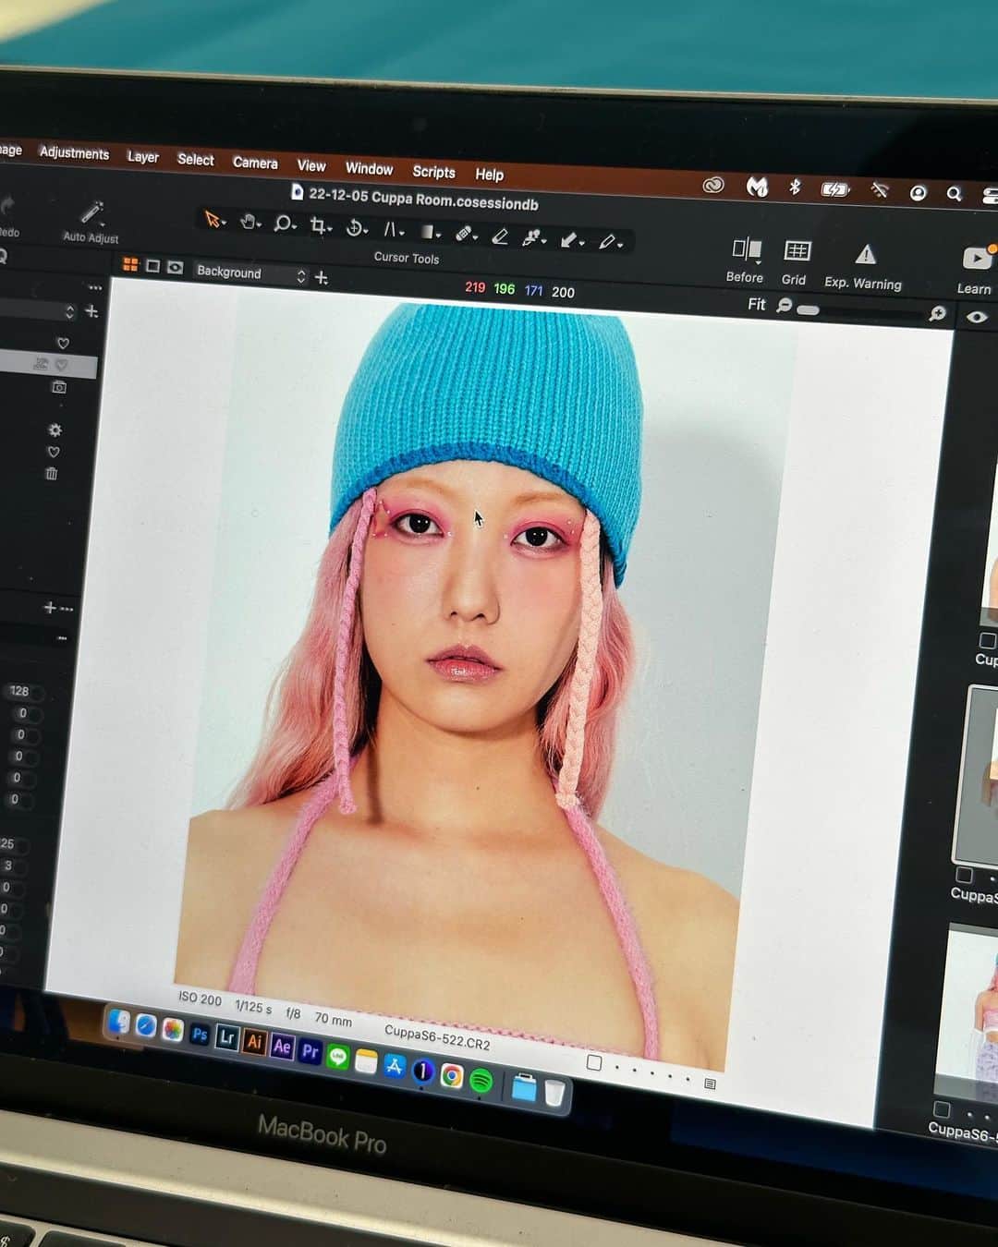Image resolution: width=998 pixels, height=1247 pixels.
Task: Select the stamp clone brush cursor tool
Action: [531, 237]
